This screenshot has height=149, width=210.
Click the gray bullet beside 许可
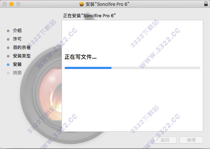(x=8, y=39)
